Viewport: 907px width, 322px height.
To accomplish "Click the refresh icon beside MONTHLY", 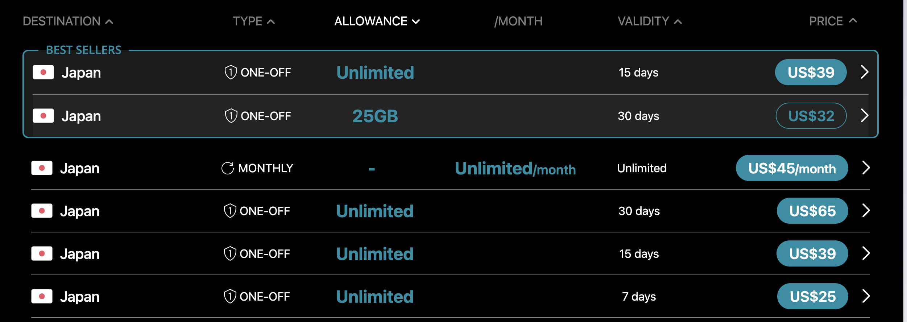I will coord(228,168).
